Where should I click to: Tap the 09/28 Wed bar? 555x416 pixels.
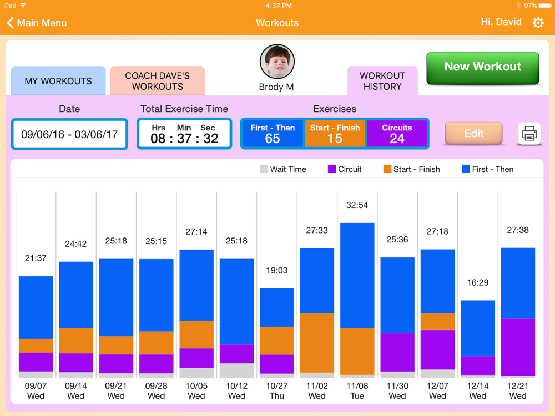(x=157, y=318)
